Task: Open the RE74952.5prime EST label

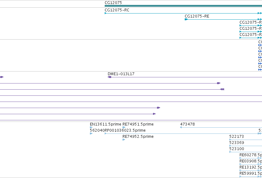Action: [138, 137]
